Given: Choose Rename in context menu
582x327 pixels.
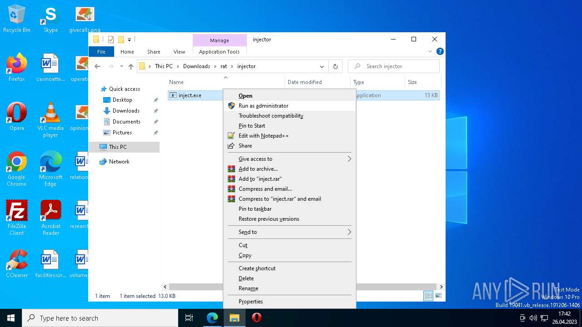Looking at the screenshot, I should 289,288.
